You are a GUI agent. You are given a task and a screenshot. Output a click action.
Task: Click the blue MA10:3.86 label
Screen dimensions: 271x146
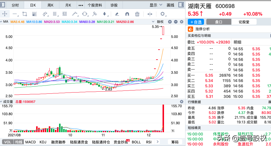(x=34, y=22)
